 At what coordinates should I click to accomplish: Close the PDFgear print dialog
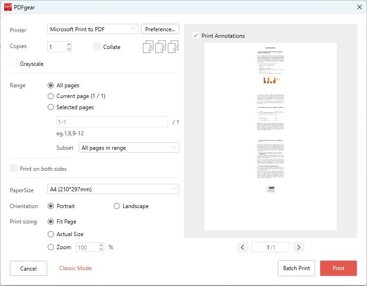coord(359,7)
